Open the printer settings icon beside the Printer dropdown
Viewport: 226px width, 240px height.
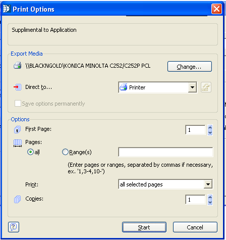206,87
